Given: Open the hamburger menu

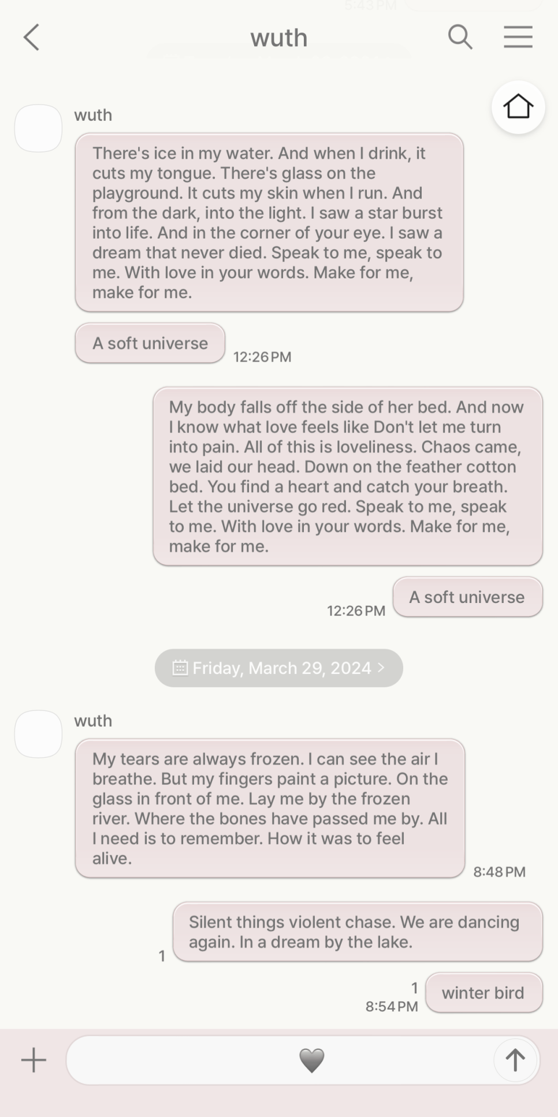Looking at the screenshot, I should pos(518,38).
